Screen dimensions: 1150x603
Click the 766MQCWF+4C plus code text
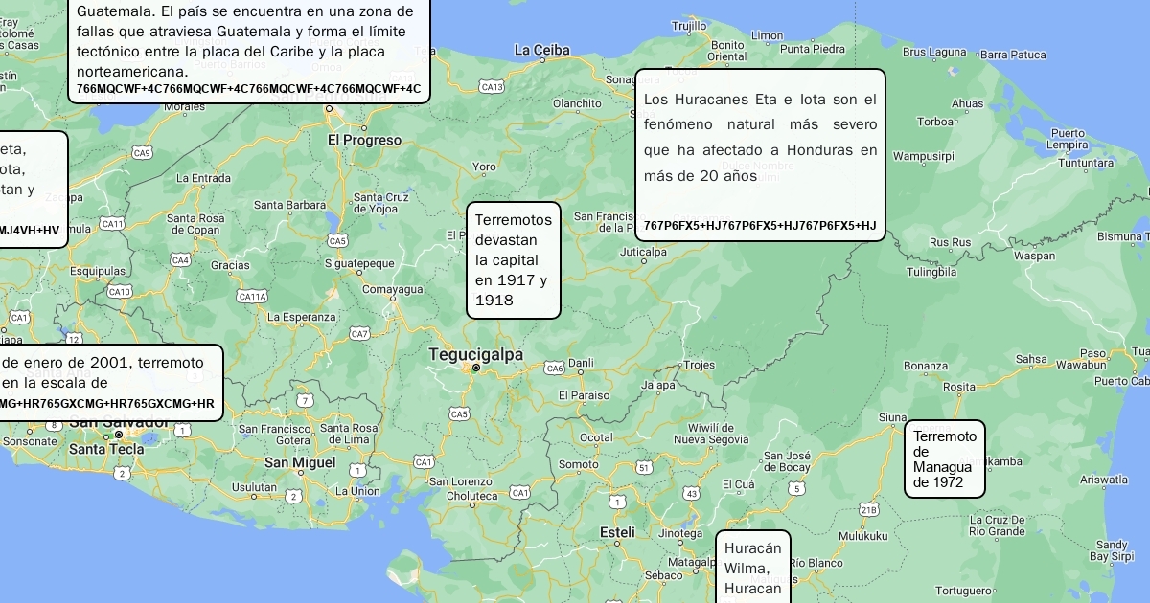[248, 89]
